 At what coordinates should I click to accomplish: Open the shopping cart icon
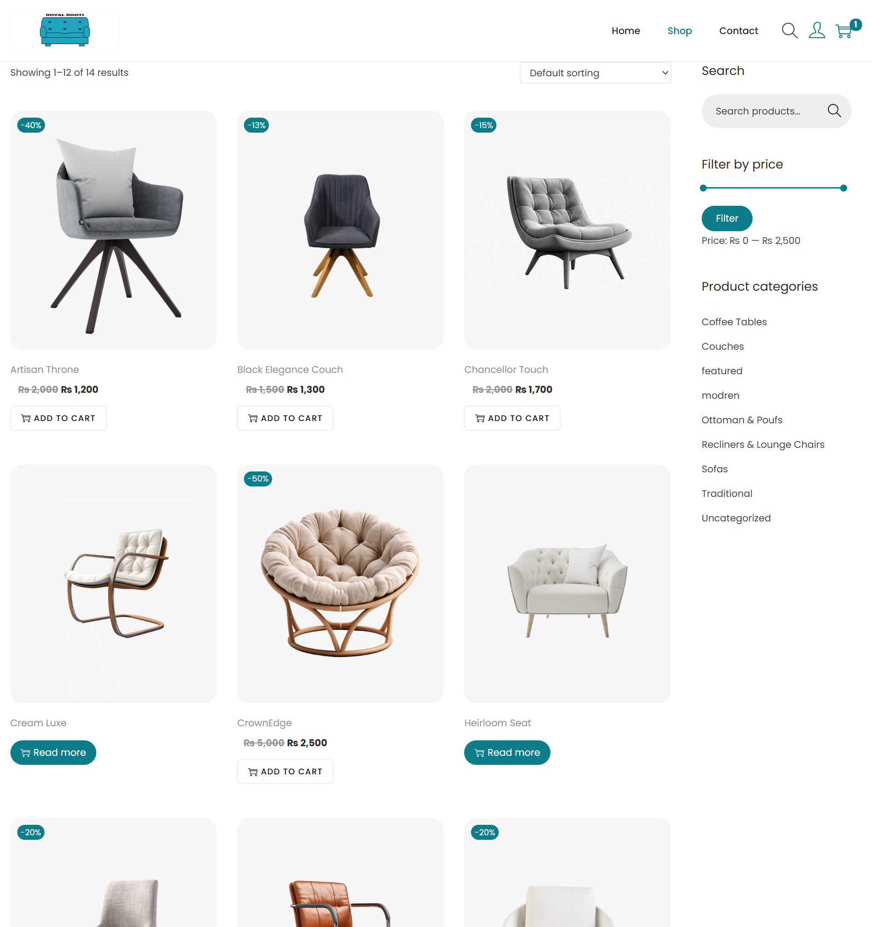coord(843,31)
